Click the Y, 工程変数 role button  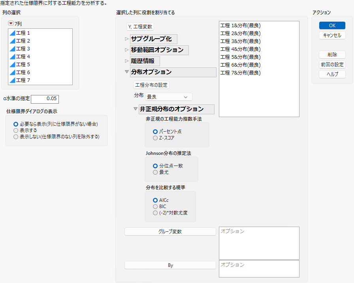click(140, 27)
